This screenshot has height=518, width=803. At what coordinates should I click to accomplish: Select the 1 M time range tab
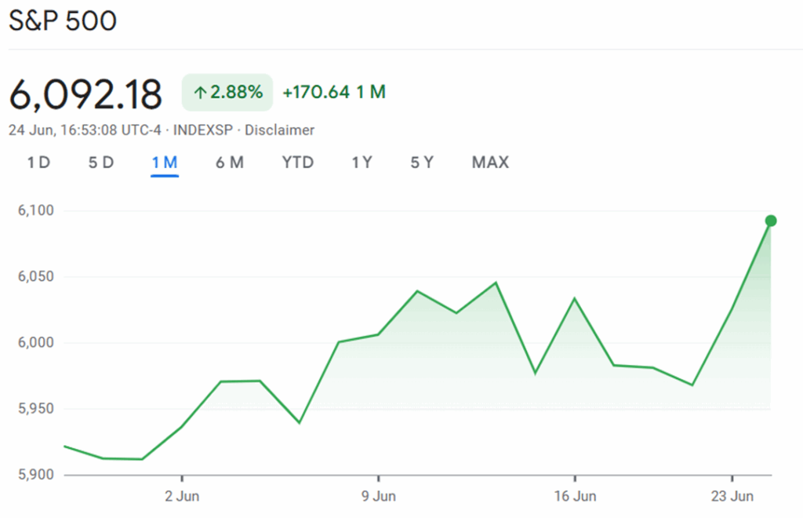[x=165, y=163]
